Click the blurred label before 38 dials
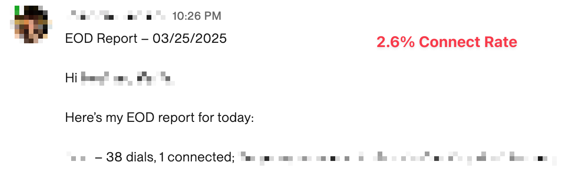This screenshot has width=561, height=176. pos(76,157)
